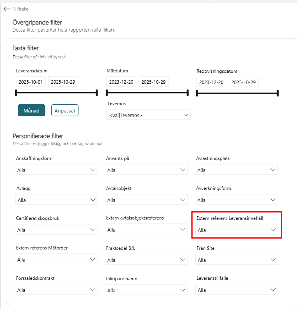
Task: Expand the Anskaffningsform filter dropdown
Action: click(x=56, y=170)
